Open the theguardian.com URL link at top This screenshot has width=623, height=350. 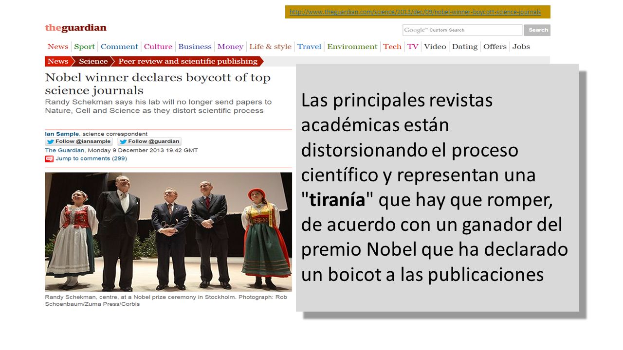415,12
